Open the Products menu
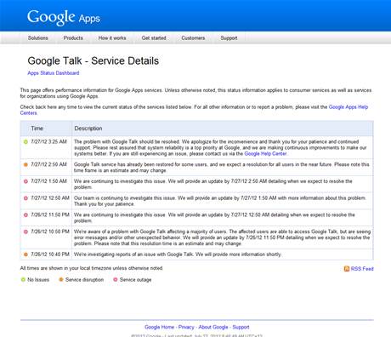 click(73, 38)
